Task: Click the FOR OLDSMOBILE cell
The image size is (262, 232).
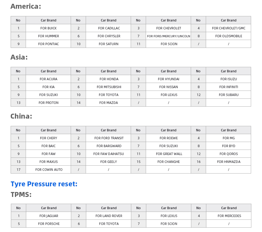Action: 228,36
